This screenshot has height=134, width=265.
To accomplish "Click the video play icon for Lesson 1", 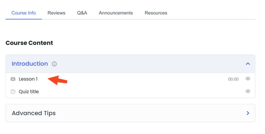I will (13, 79).
